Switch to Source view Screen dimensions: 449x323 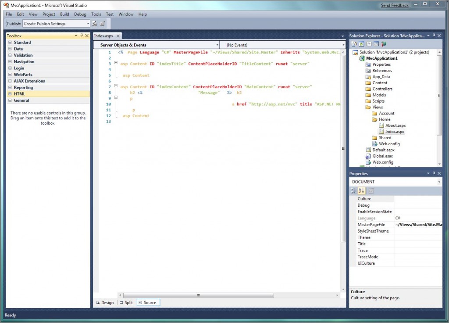(148, 302)
